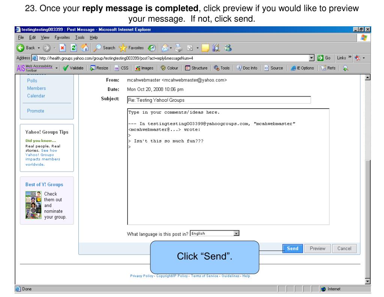Open Colour tool in accessibility toolbar
The width and height of the screenshot is (384, 297).
(x=169, y=68)
